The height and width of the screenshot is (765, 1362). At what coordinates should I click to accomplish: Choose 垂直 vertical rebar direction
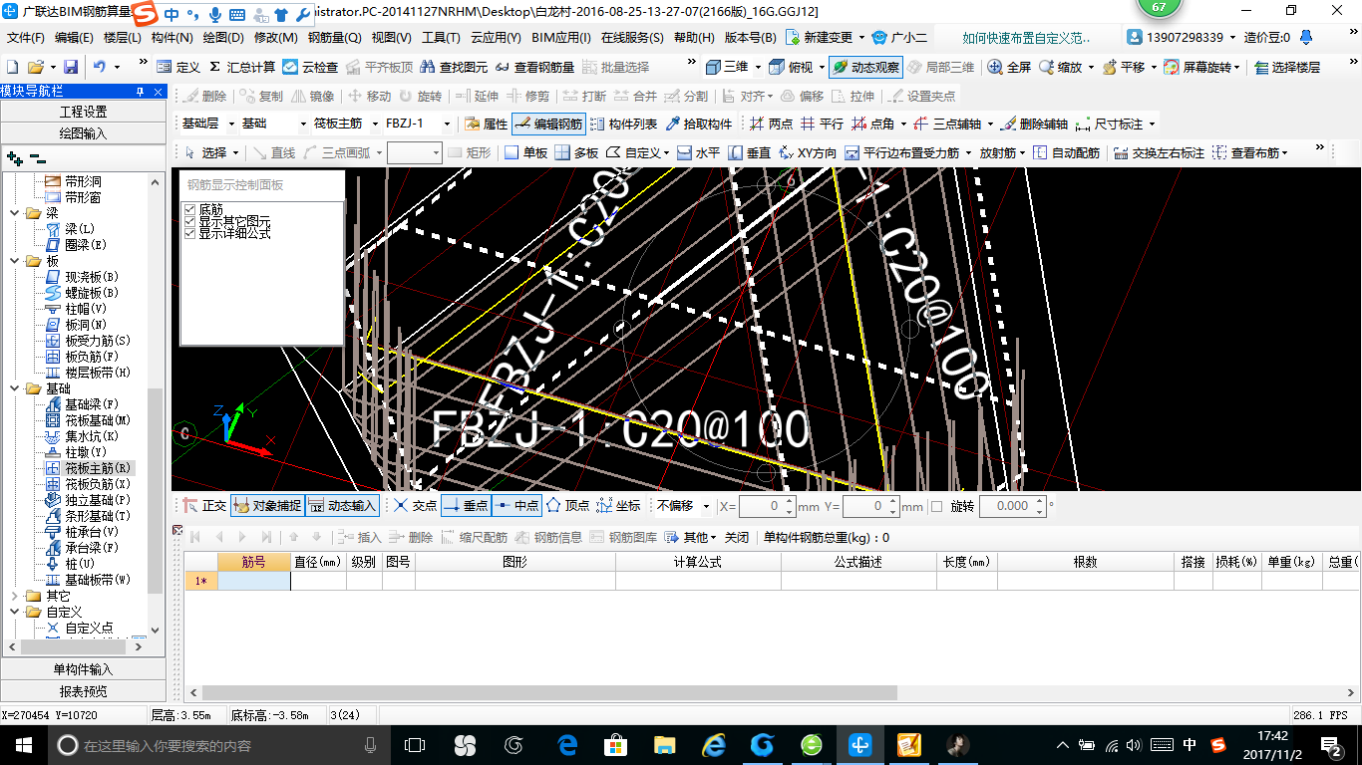coord(750,152)
